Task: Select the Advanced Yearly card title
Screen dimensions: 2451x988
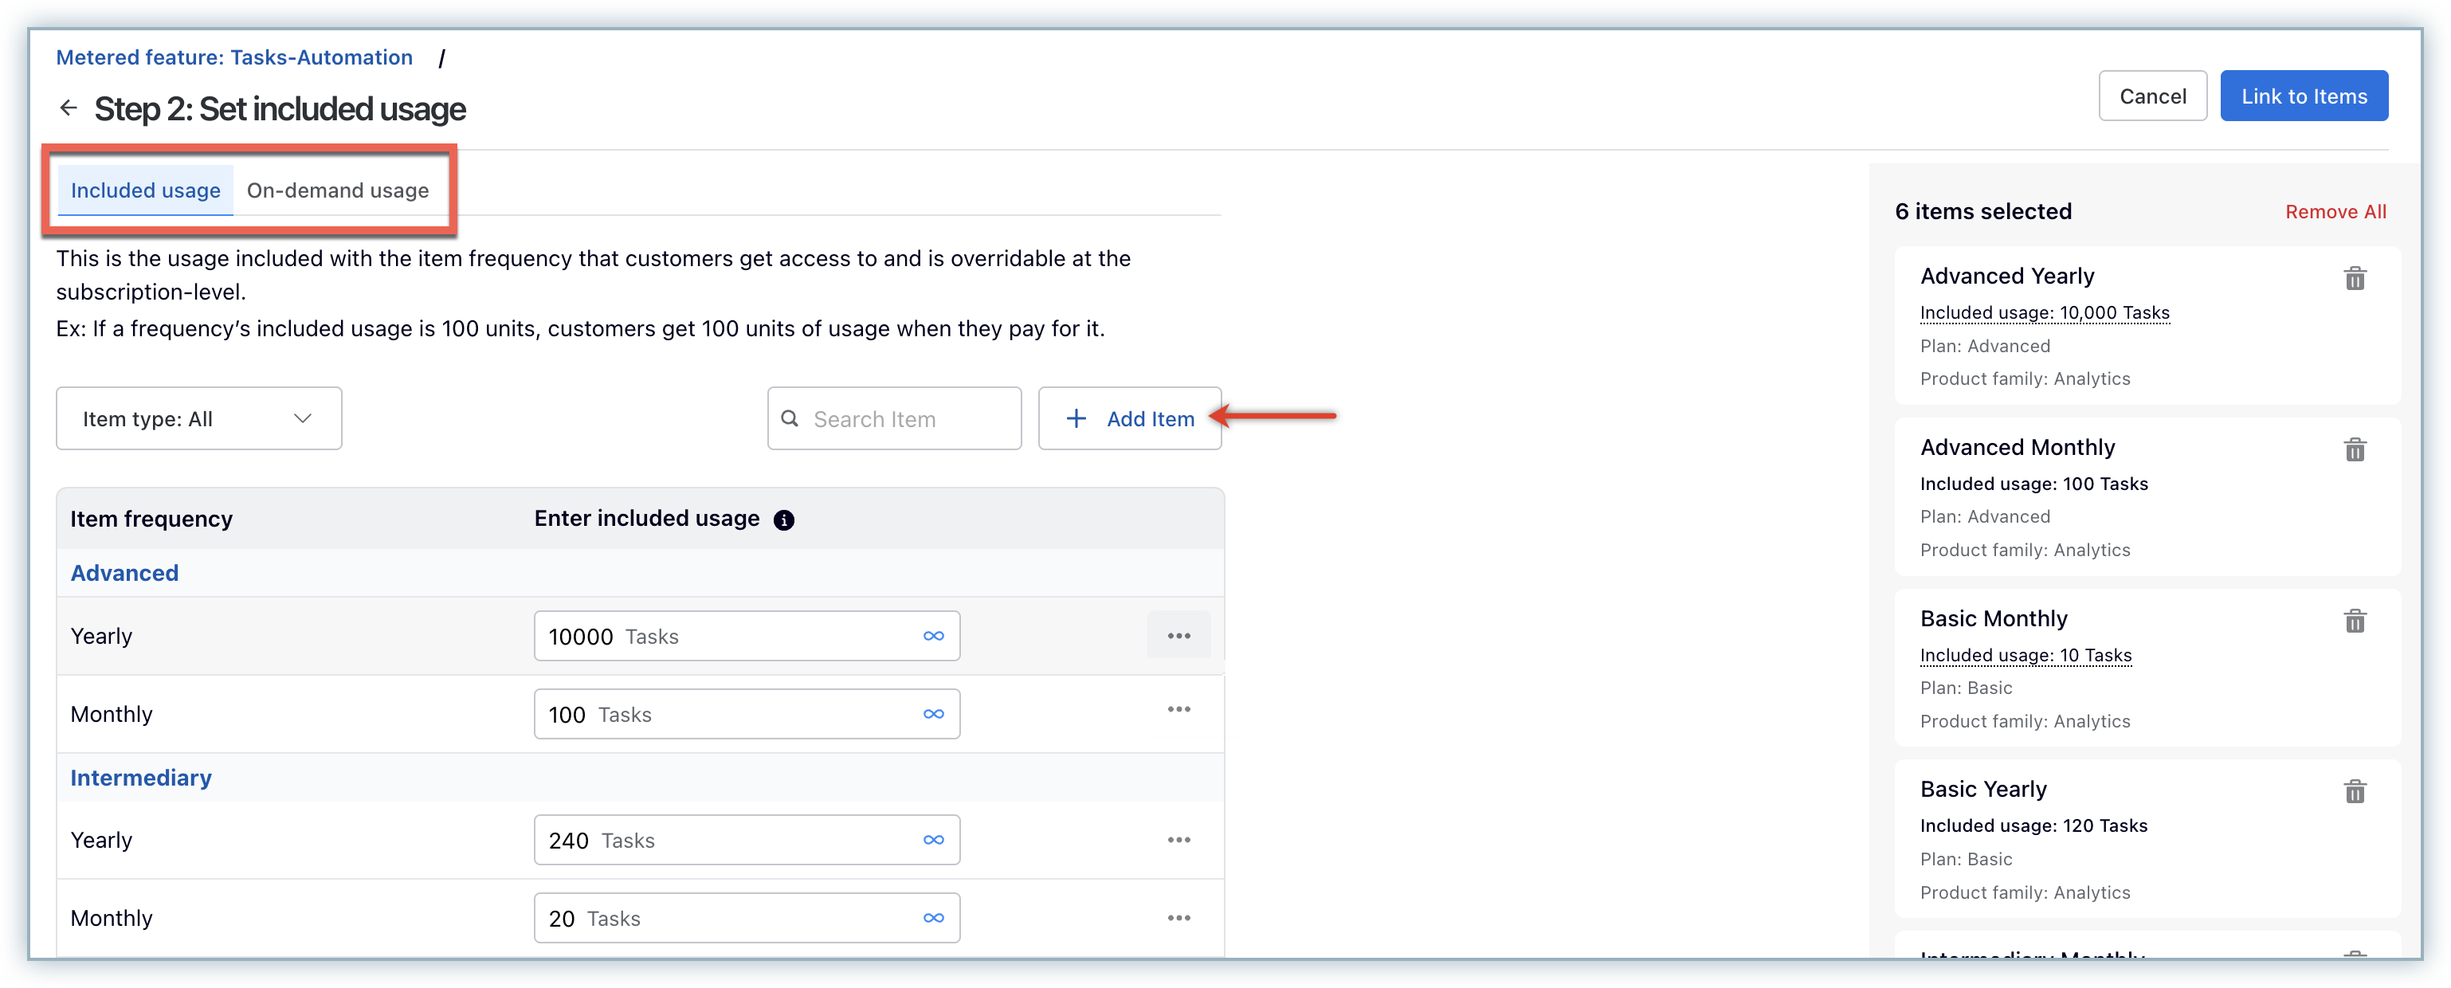Action: point(2008,276)
